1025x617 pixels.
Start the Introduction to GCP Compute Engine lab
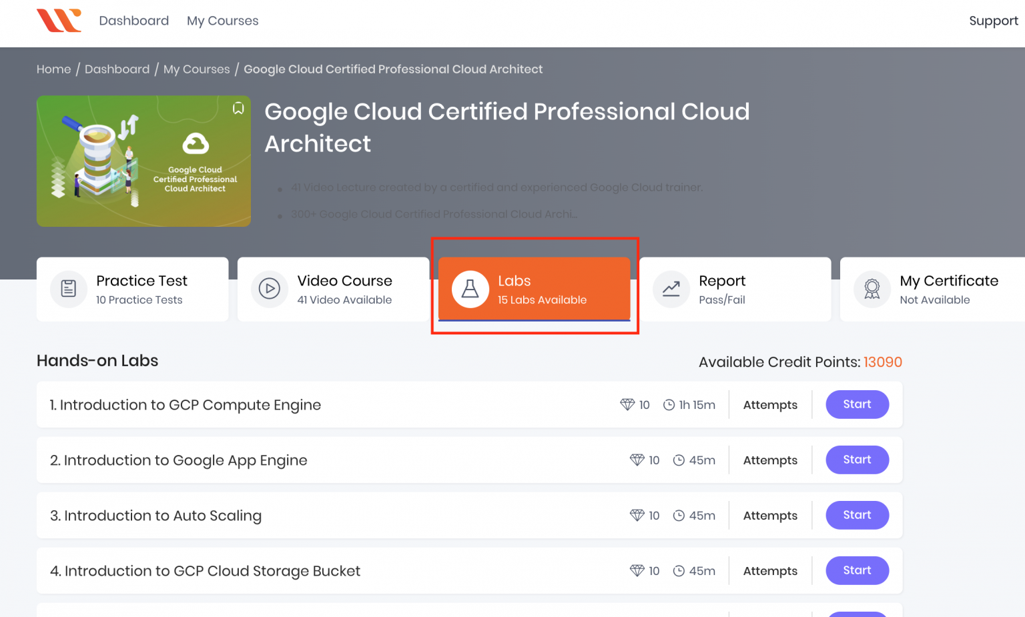tap(857, 404)
